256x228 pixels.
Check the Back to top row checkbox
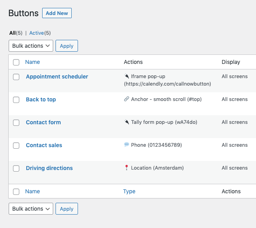click(x=16, y=100)
